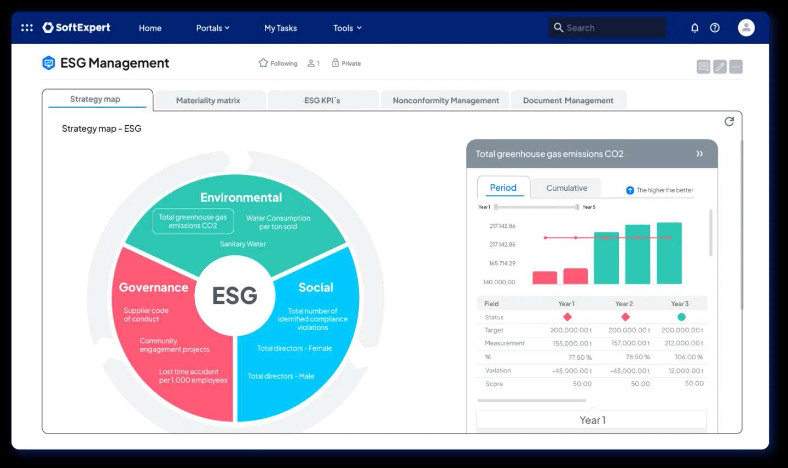Open the Portals dropdown

tap(213, 28)
